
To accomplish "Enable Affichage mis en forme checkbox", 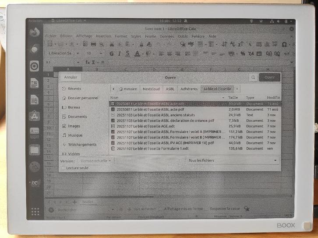I will (x=160, y=209).
